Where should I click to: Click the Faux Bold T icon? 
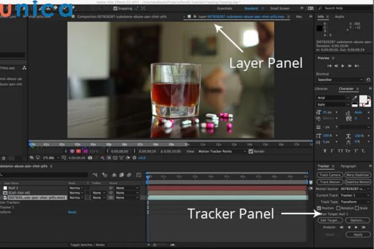[325, 151]
